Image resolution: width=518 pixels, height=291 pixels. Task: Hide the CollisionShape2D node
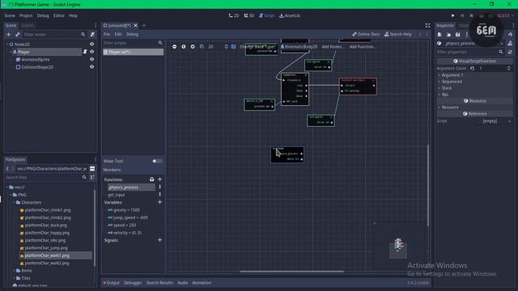91,67
